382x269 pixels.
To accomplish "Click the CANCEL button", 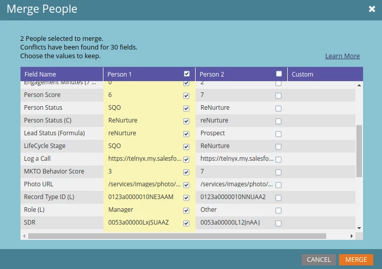I will [x=319, y=259].
